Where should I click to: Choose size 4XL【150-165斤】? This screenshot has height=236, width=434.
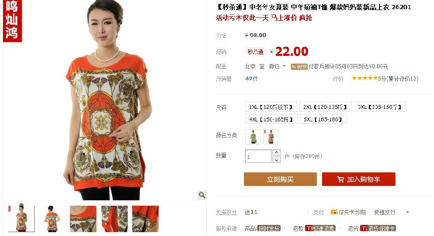(271, 119)
